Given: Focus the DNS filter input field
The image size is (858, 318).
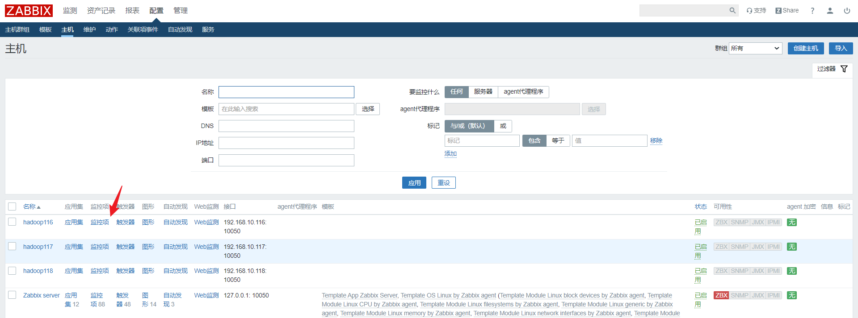Looking at the screenshot, I should pyautogui.click(x=286, y=126).
